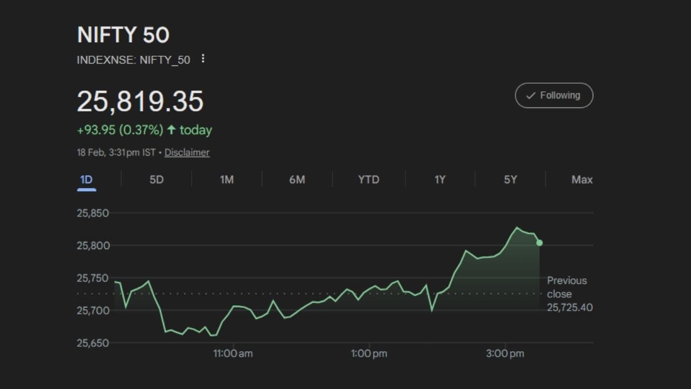The image size is (691, 389).
Task: Click the green up arrow beside today
Action: (172, 130)
